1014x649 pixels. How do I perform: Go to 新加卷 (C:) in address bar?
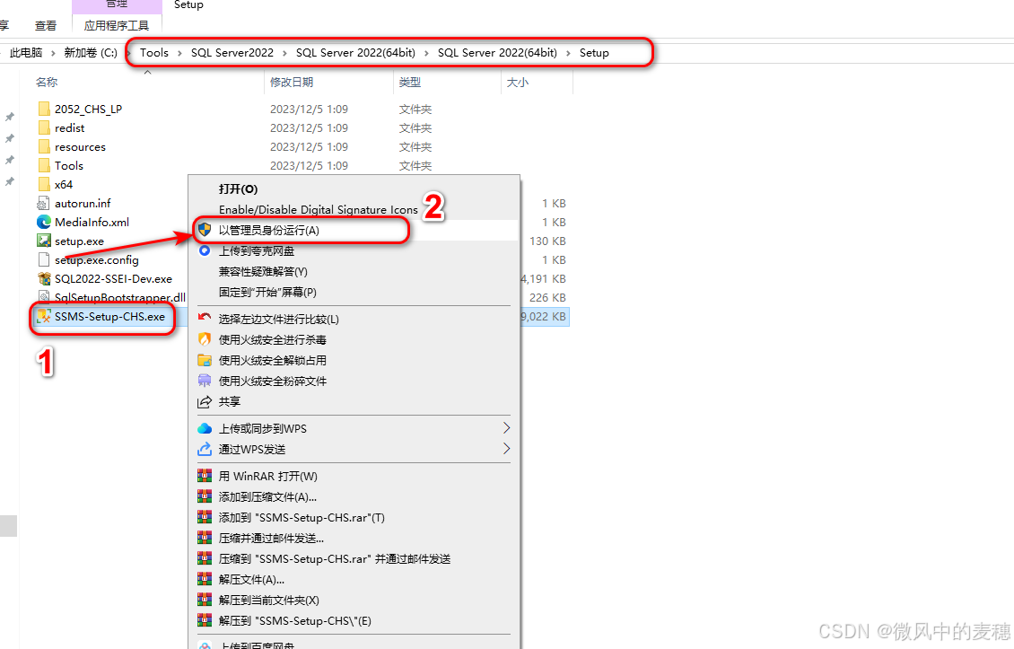point(91,52)
